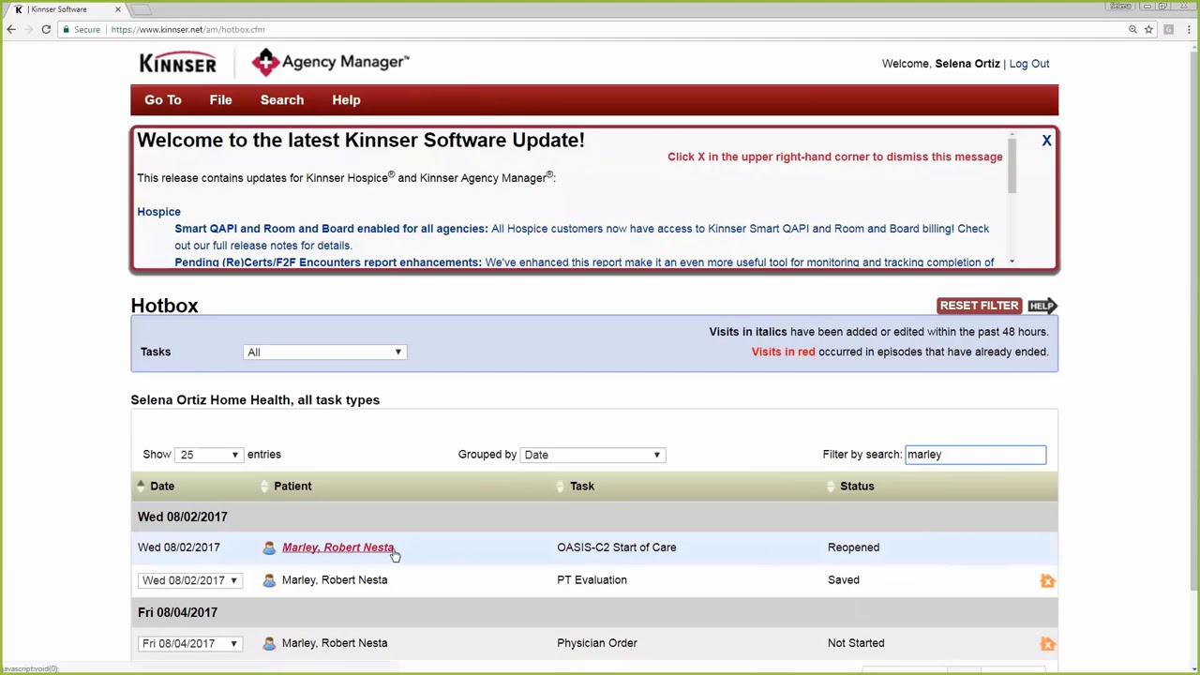The image size is (1200, 675).
Task: Click patient icon in the Physician Order row
Action: [x=269, y=643]
